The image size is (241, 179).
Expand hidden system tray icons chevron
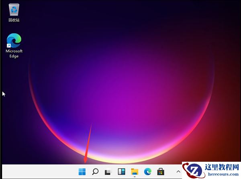(178, 172)
